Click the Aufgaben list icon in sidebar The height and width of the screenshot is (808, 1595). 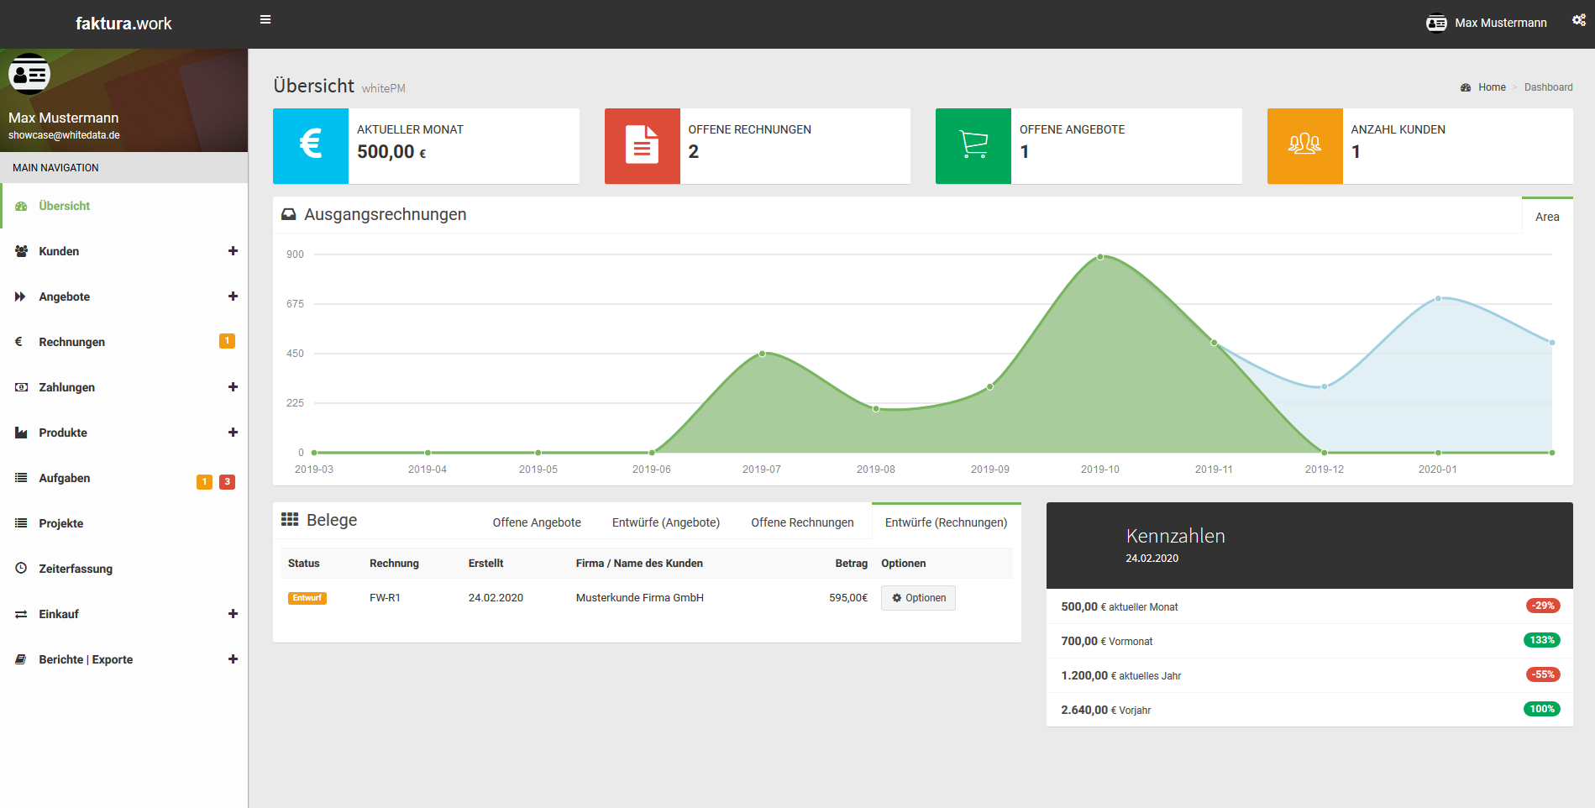(x=21, y=478)
